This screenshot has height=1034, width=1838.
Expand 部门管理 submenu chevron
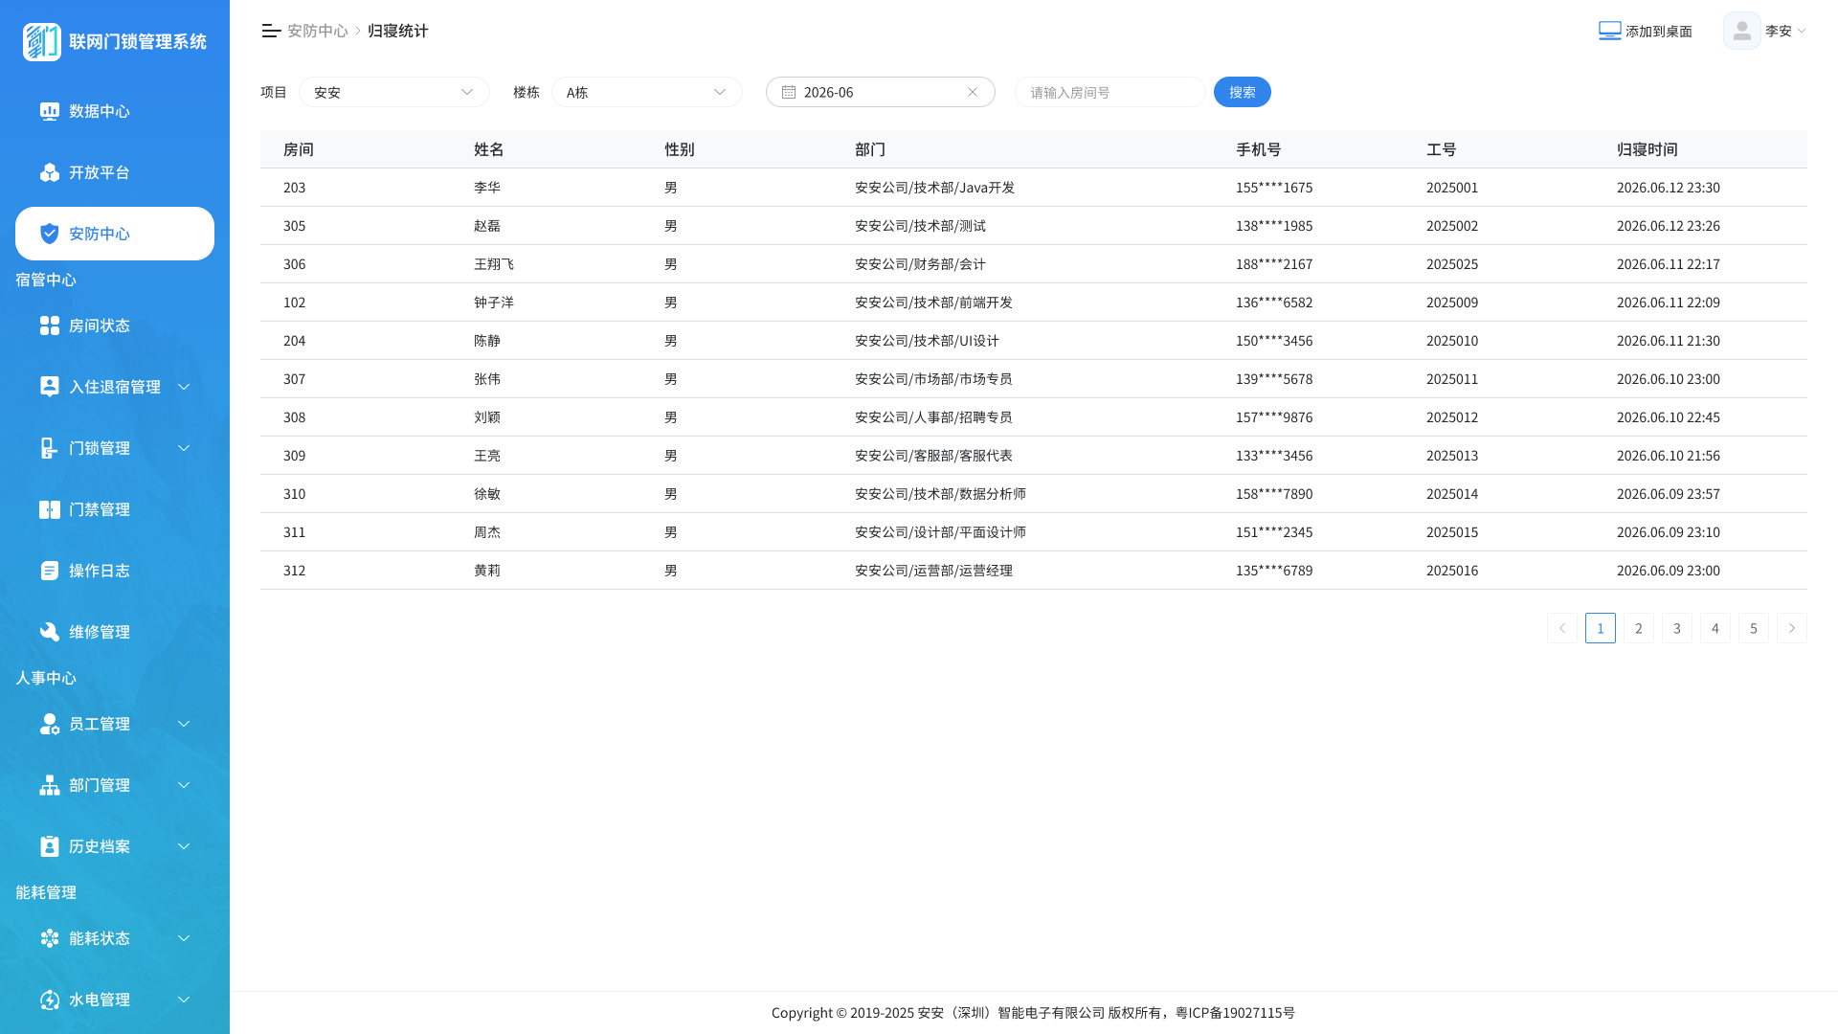click(x=184, y=785)
